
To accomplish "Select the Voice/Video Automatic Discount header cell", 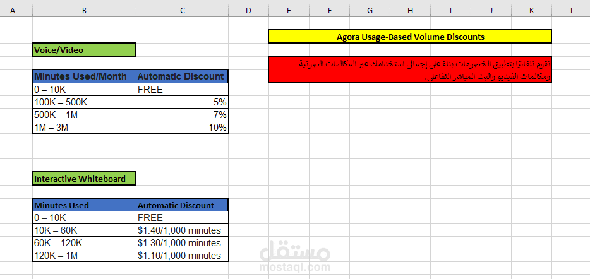I will coord(182,76).
